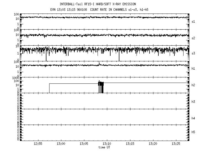
Task: Select the h5 channel label
Action: tap(193, 132)
